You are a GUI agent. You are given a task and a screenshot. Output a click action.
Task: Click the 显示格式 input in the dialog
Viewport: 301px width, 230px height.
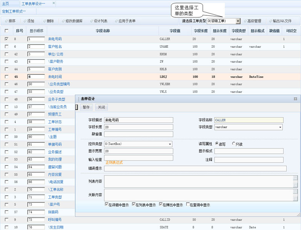[x=249, y=151]
